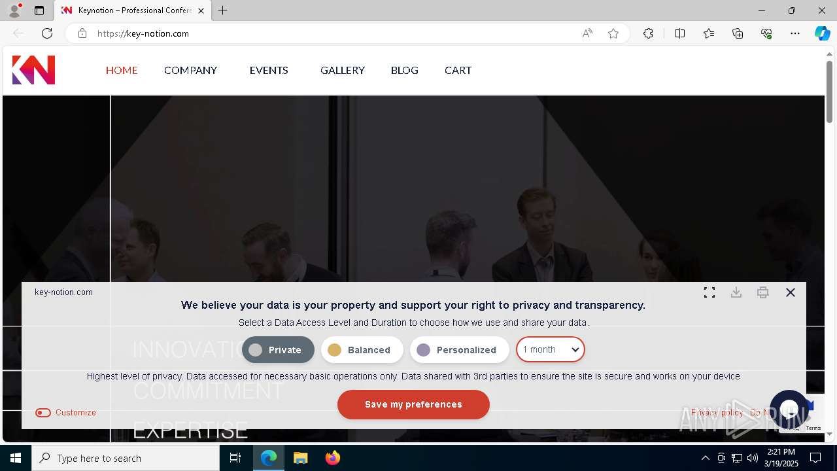Open the notifications center icon
The image size is (837, 471).
(x=815, y=458)
